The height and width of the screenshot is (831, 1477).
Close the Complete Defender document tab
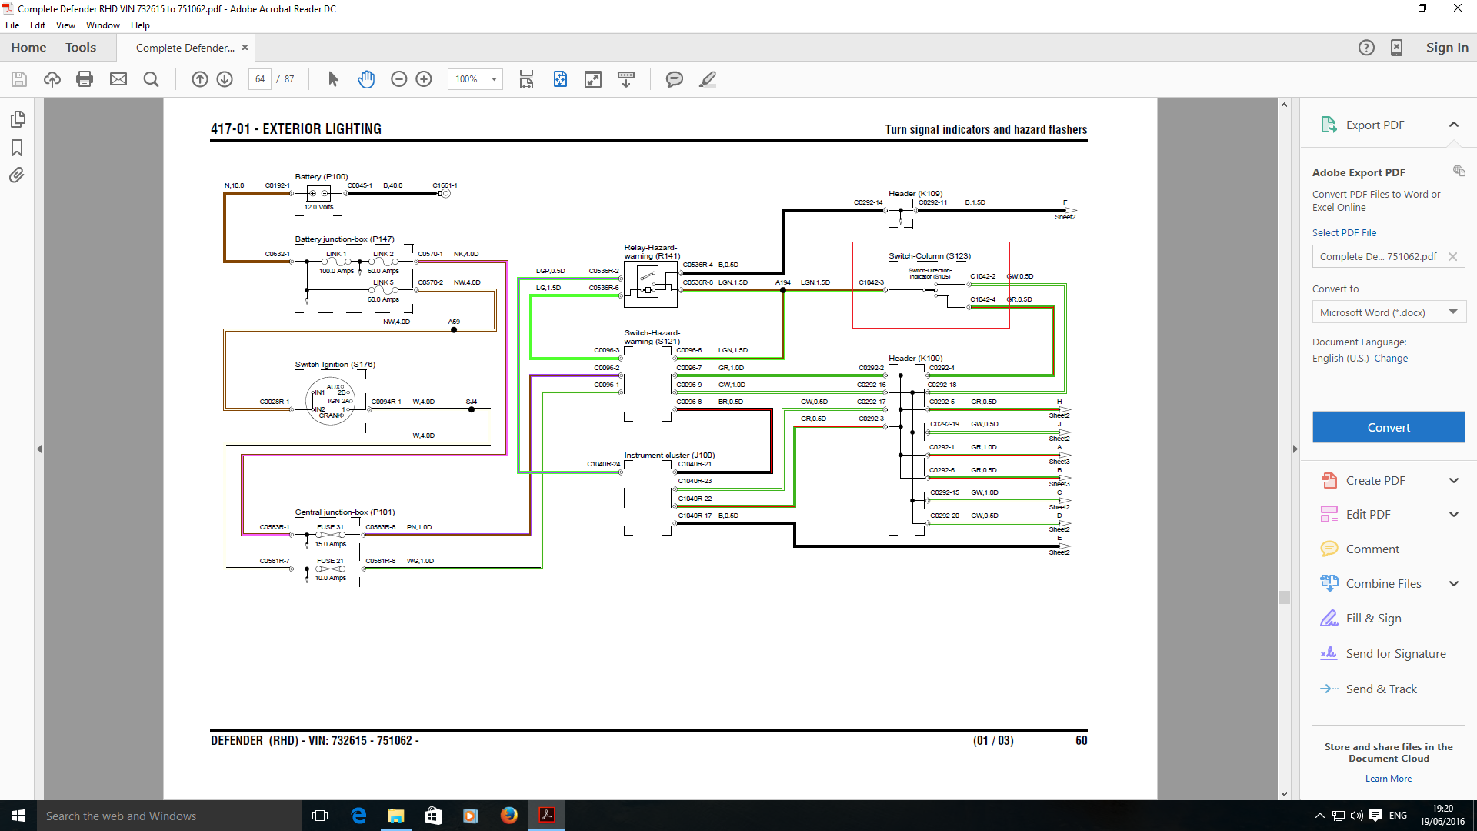245,48
